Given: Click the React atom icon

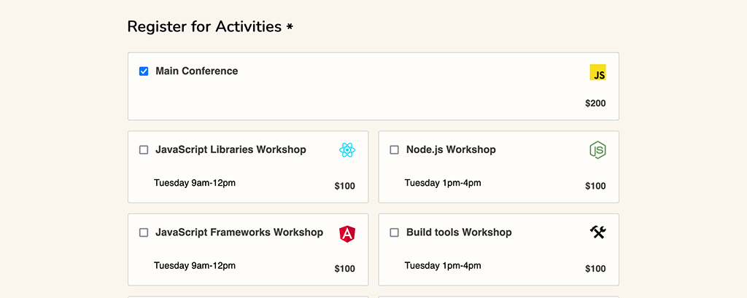Looking at the screenshot, I should coord(347,150).
